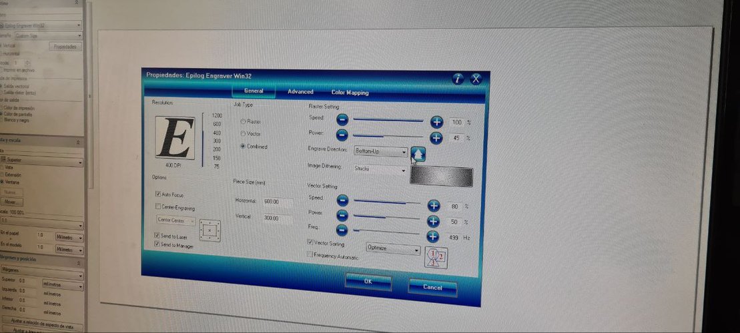Click the resolution preview E image

(175, 138)
